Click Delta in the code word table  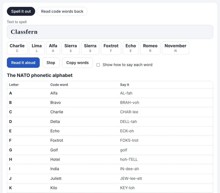coord(55,122)
